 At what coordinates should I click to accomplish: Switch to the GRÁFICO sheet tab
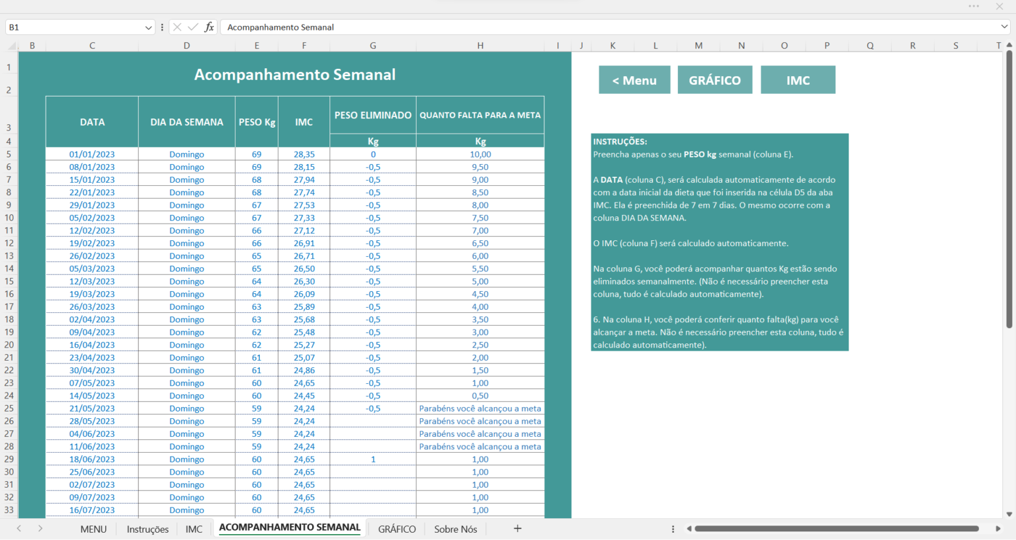click(x=397, y=529)
